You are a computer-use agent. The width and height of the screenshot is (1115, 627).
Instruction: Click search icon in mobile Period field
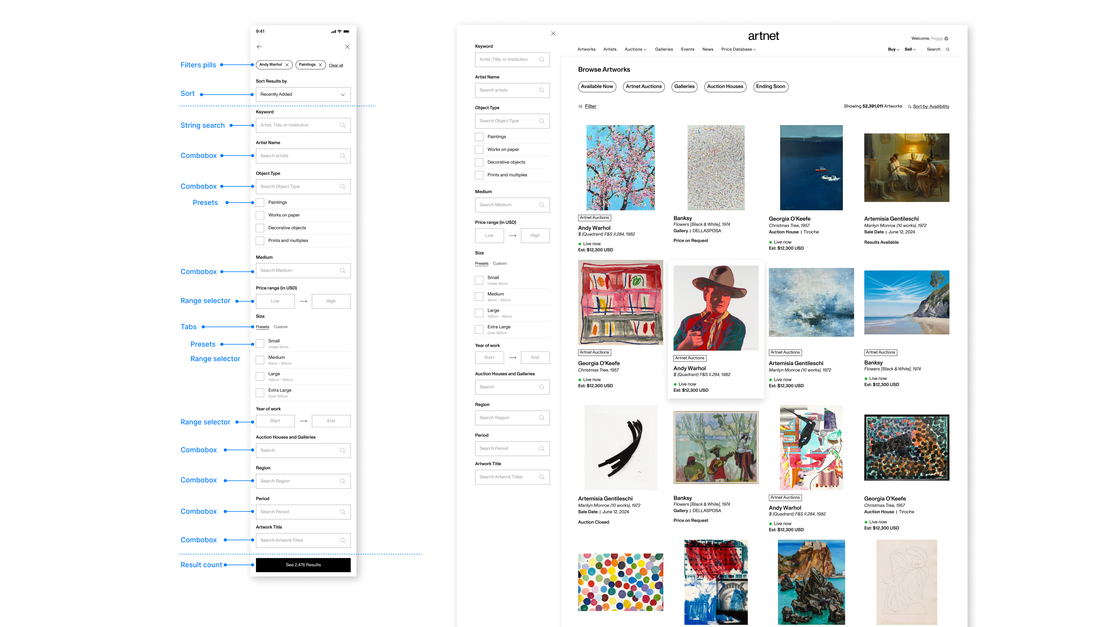343,512
